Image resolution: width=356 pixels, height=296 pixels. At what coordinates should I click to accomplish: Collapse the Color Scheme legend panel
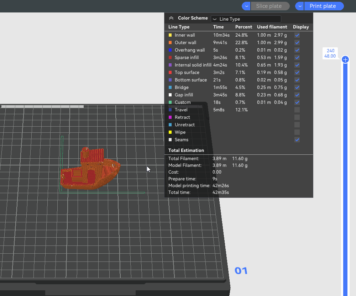point(171,18)
